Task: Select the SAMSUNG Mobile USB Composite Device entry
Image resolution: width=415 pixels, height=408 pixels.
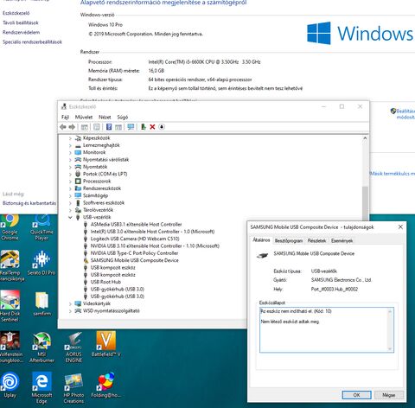Action: tap(134, 260)
